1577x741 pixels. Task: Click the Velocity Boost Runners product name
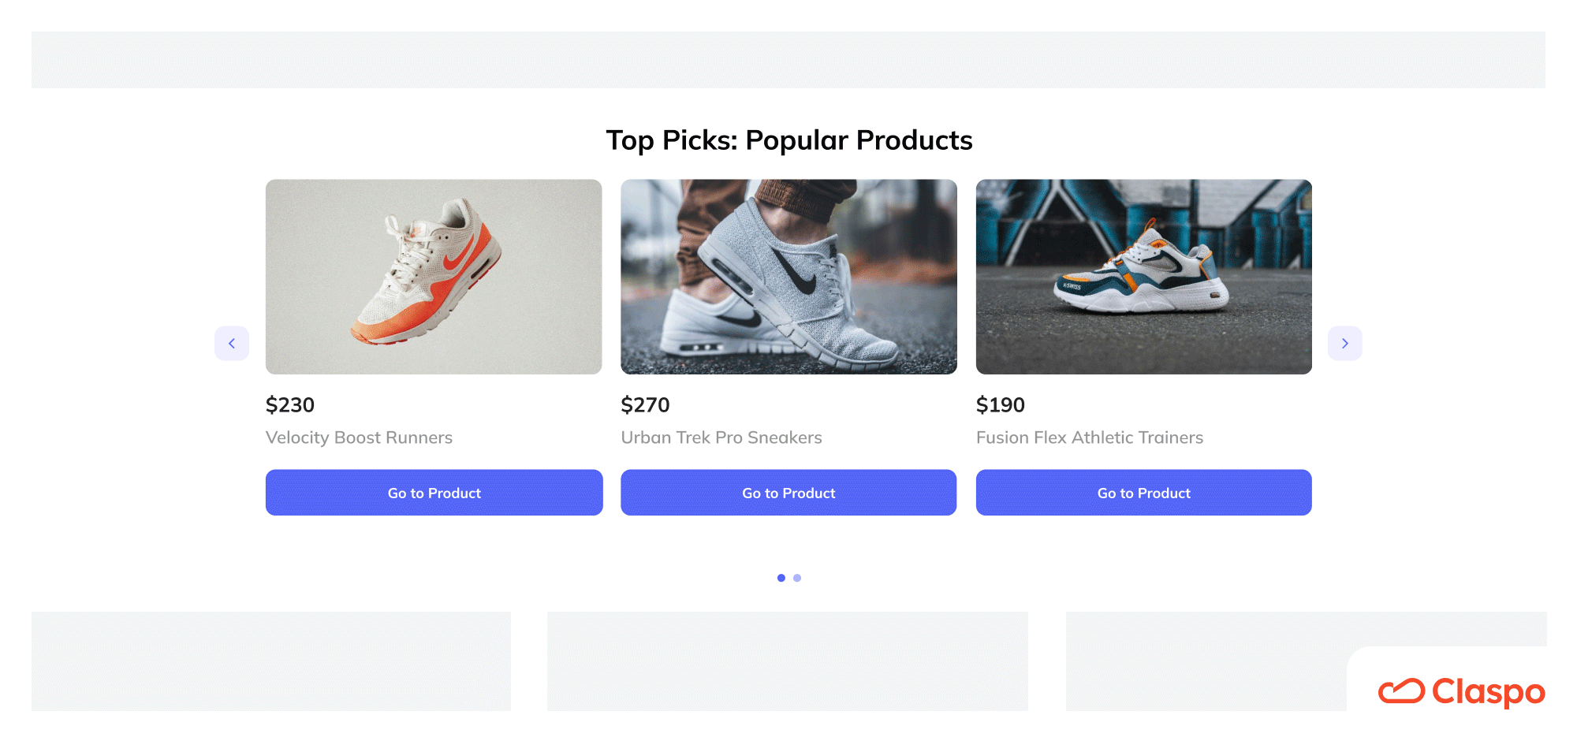point(359,438)
